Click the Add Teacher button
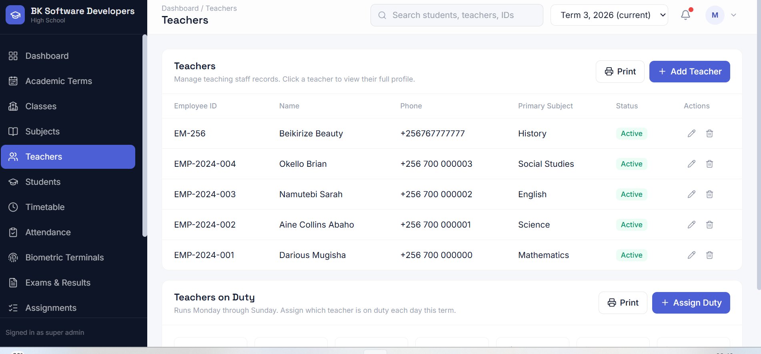Screen dimensions: 761x354 (689, 72)
